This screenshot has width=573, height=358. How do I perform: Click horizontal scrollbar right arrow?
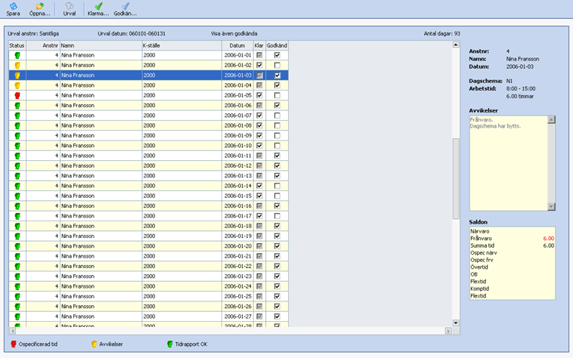click(x=448, y=331)
